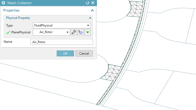This screenshot has height=110, width=196.
Task: Click the wrench Edit physical property icon
Action: click(74, 32)
